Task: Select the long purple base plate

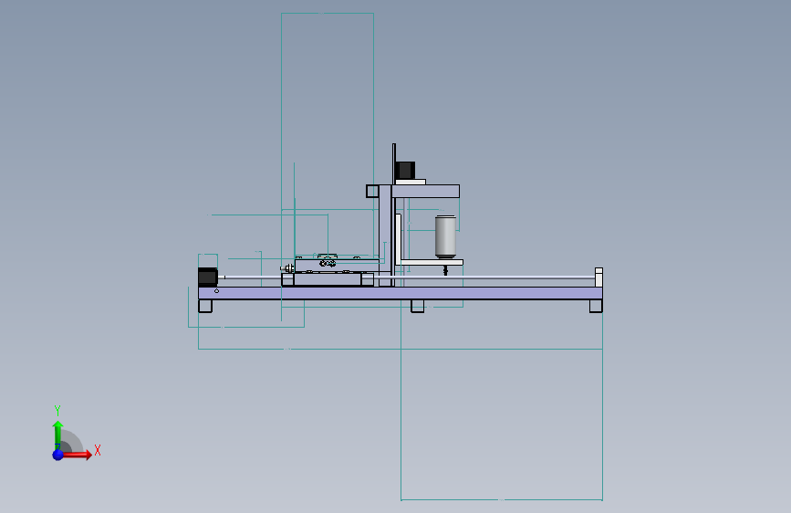Action: (x=400, y=293)
